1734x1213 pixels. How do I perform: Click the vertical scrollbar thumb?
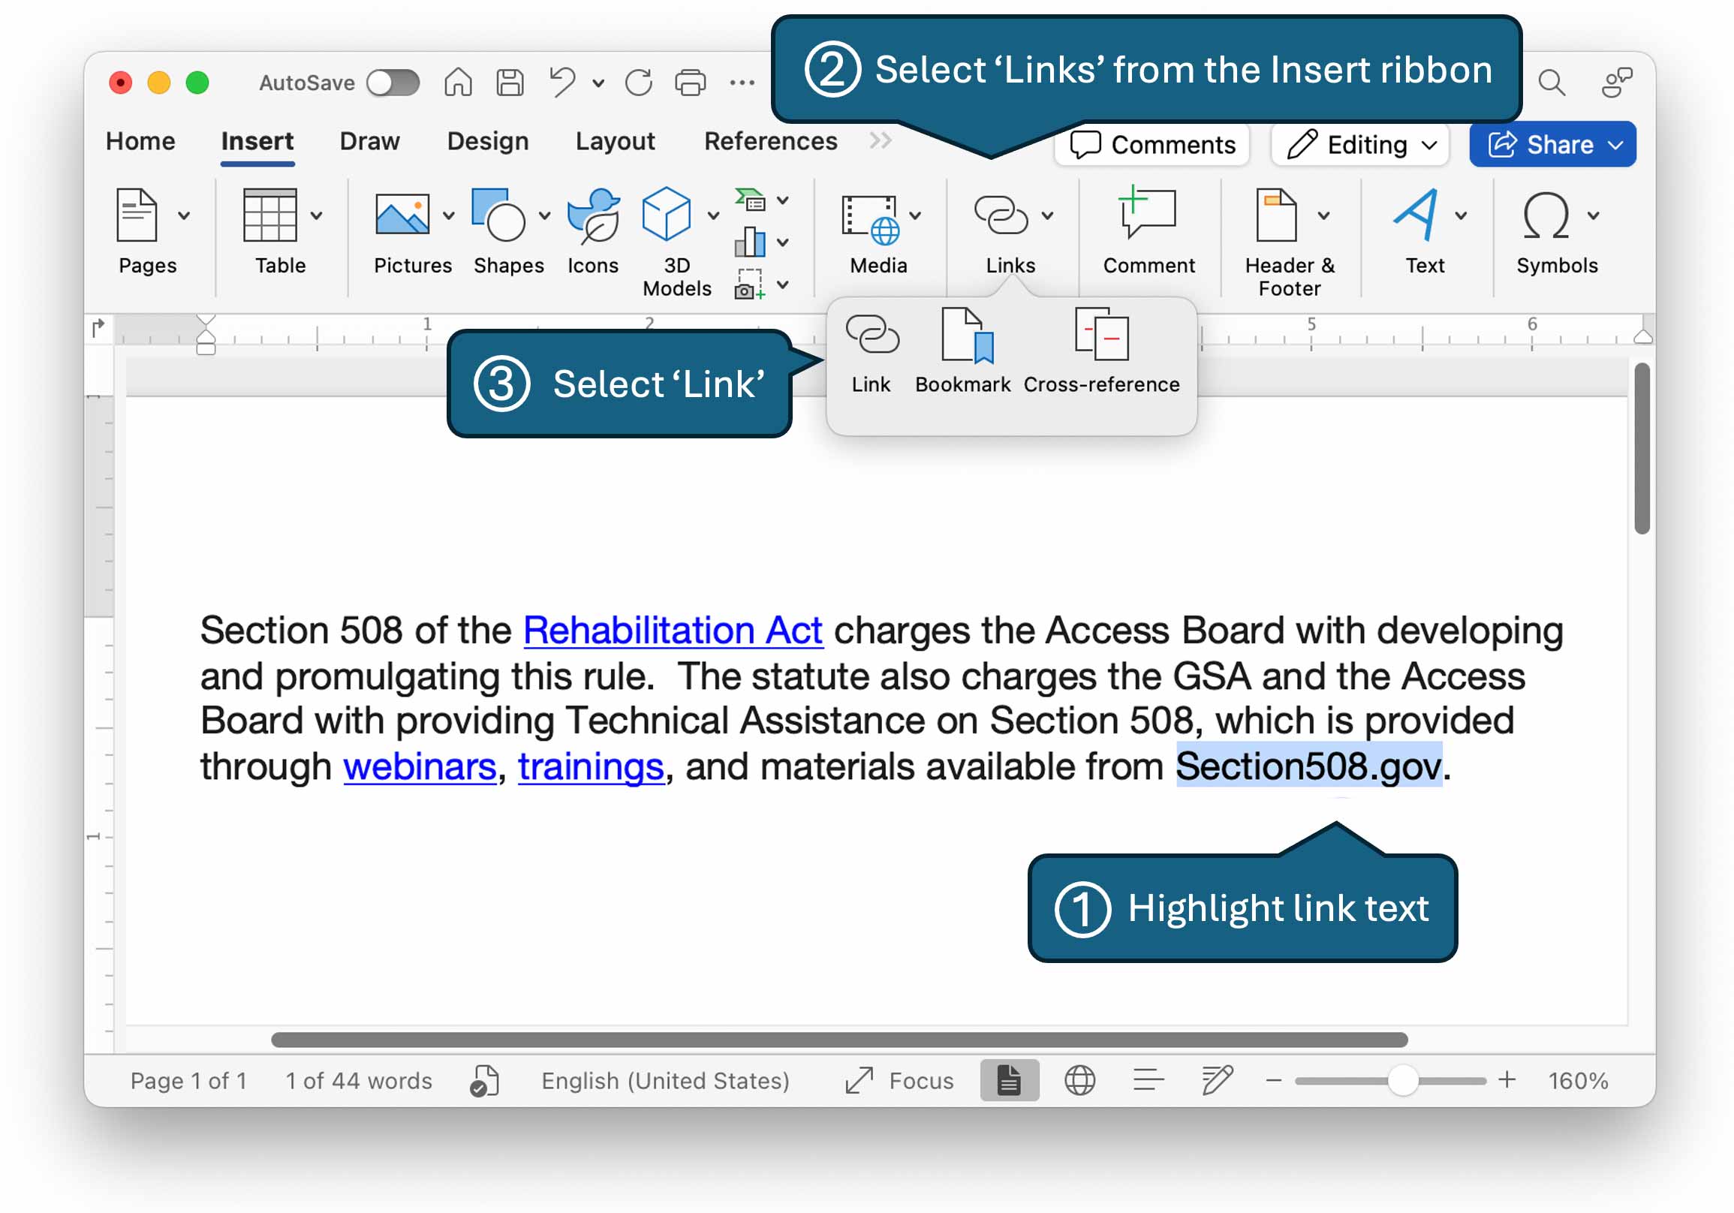1642,449
